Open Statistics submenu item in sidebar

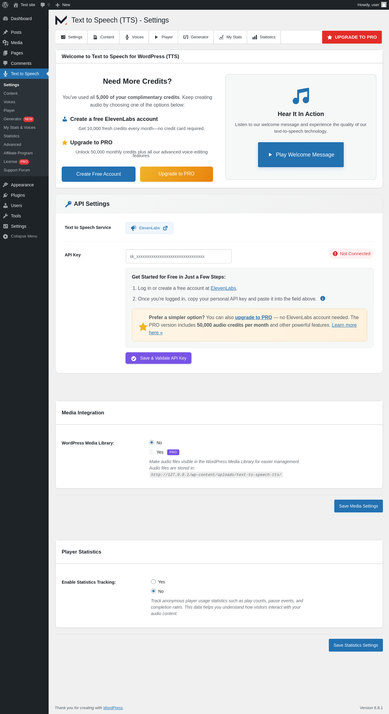click(24, 136)
